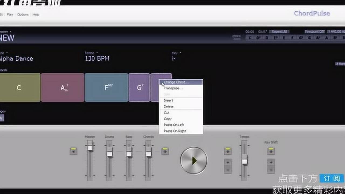
Task: Open the Options menu
Action: coord(23,15)
